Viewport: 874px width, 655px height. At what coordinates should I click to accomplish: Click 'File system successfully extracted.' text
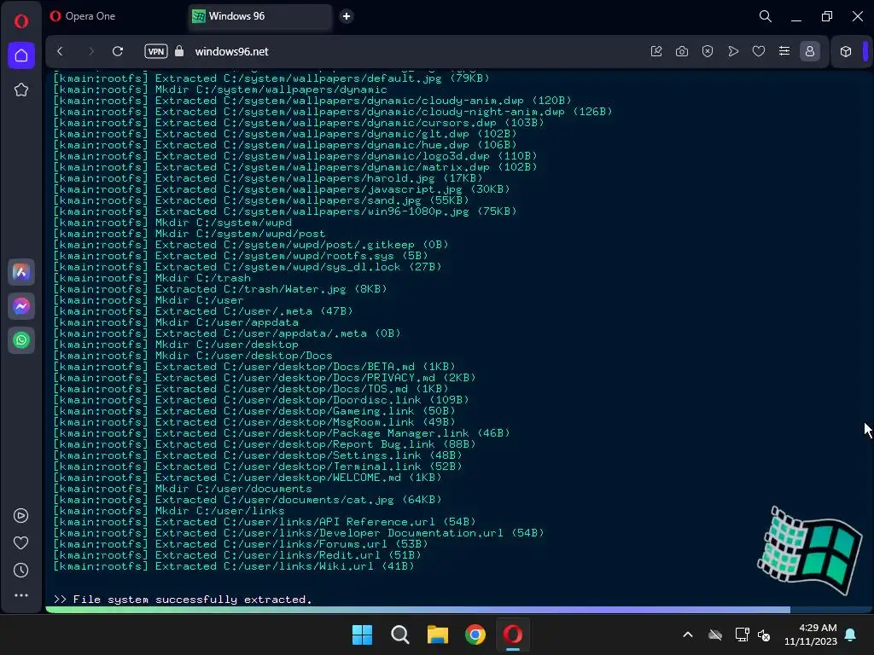(x=192, y=600)
